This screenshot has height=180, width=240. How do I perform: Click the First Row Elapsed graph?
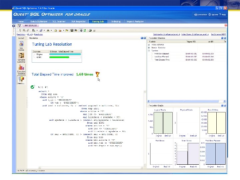click(x=213, y=154)
